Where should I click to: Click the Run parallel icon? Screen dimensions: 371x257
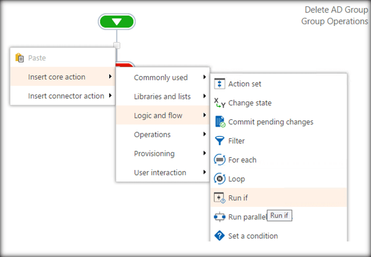pos(219,217)
